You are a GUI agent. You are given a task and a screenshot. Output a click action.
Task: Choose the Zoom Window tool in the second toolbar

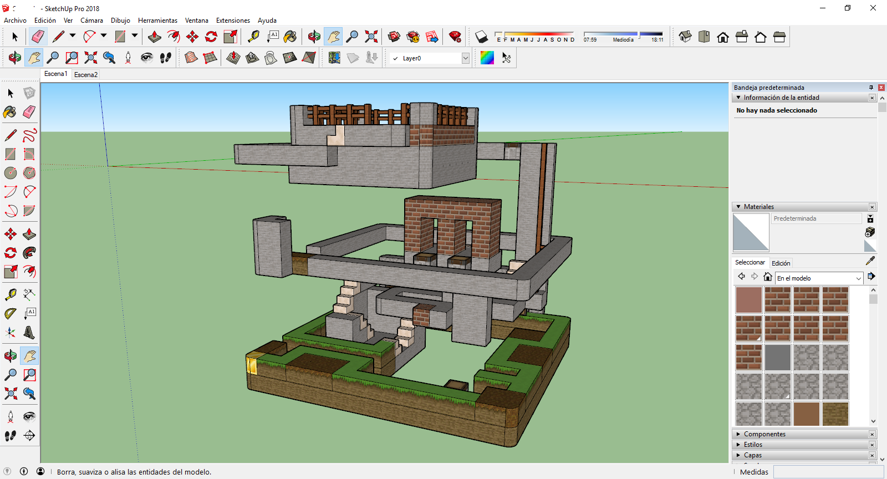click(x=72, y=58)
